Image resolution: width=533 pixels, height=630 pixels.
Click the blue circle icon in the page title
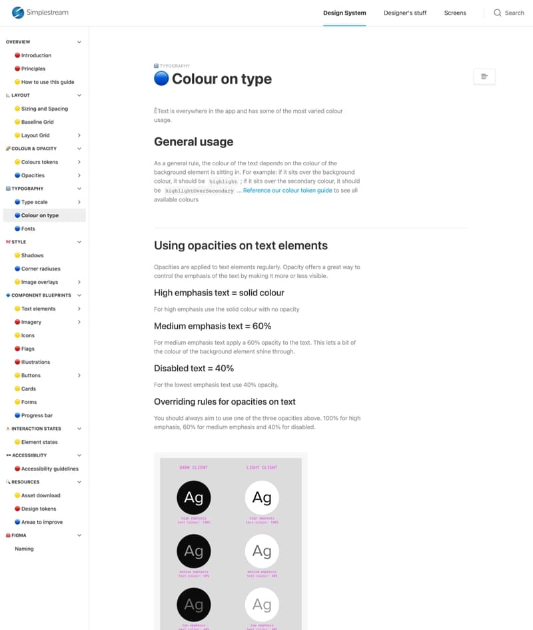[x=162, y=79]
